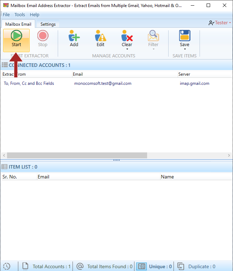Select the monocomsoft.test@gmail.com account row
The height and width of the screenshot is (271, 233).
point(116,83)
